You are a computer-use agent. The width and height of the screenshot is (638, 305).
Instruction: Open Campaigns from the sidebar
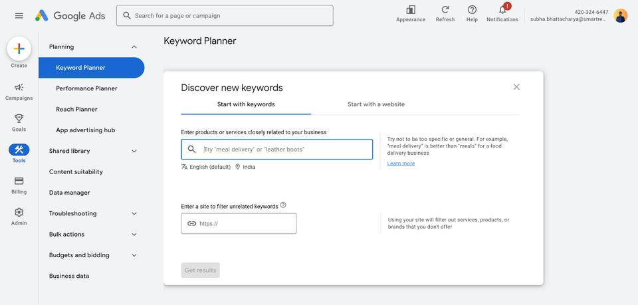(x=19, y=92)
